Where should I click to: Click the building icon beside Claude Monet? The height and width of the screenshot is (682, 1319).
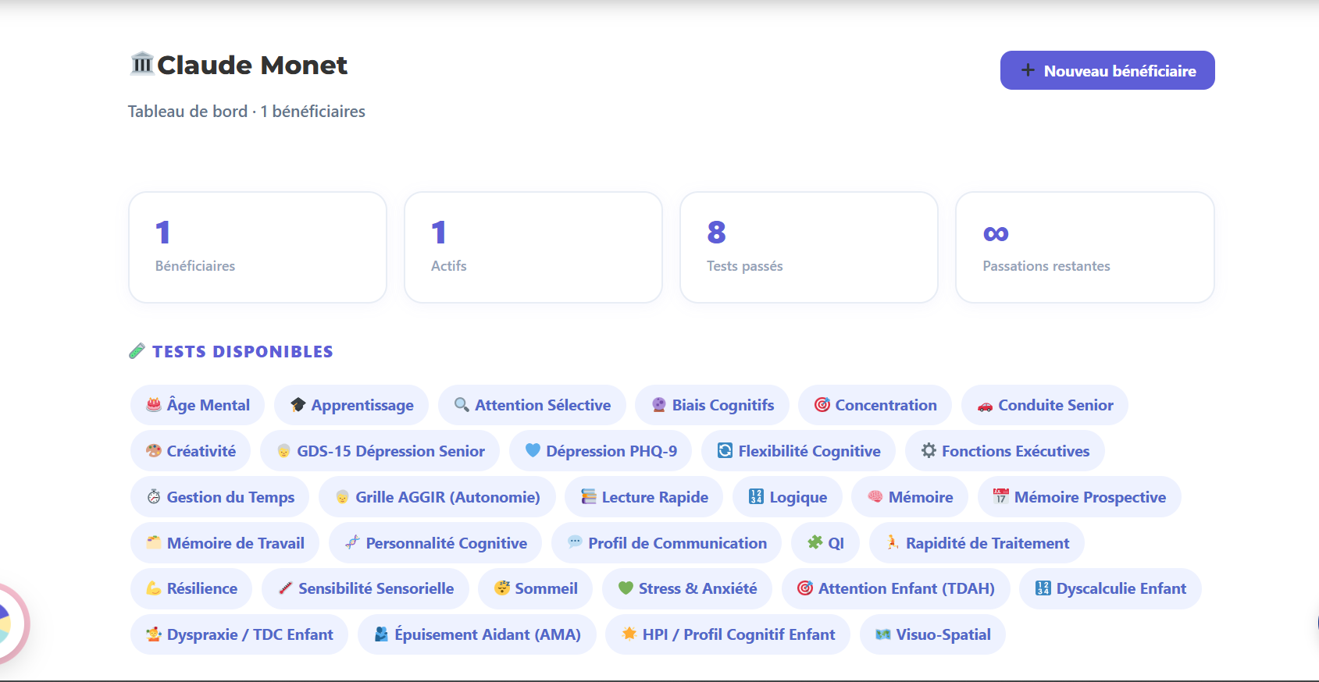point(141,63)
